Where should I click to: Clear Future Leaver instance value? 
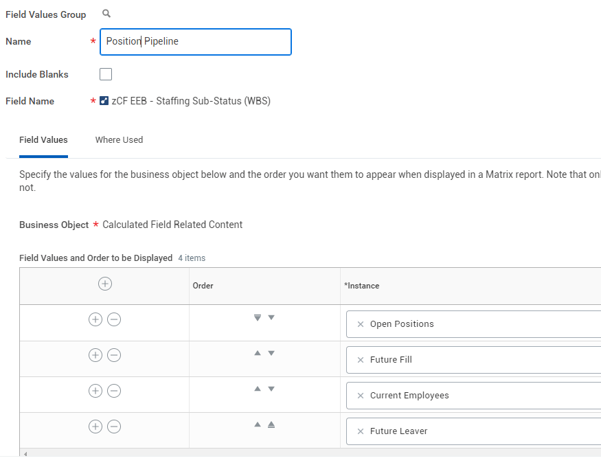[361, 431]
